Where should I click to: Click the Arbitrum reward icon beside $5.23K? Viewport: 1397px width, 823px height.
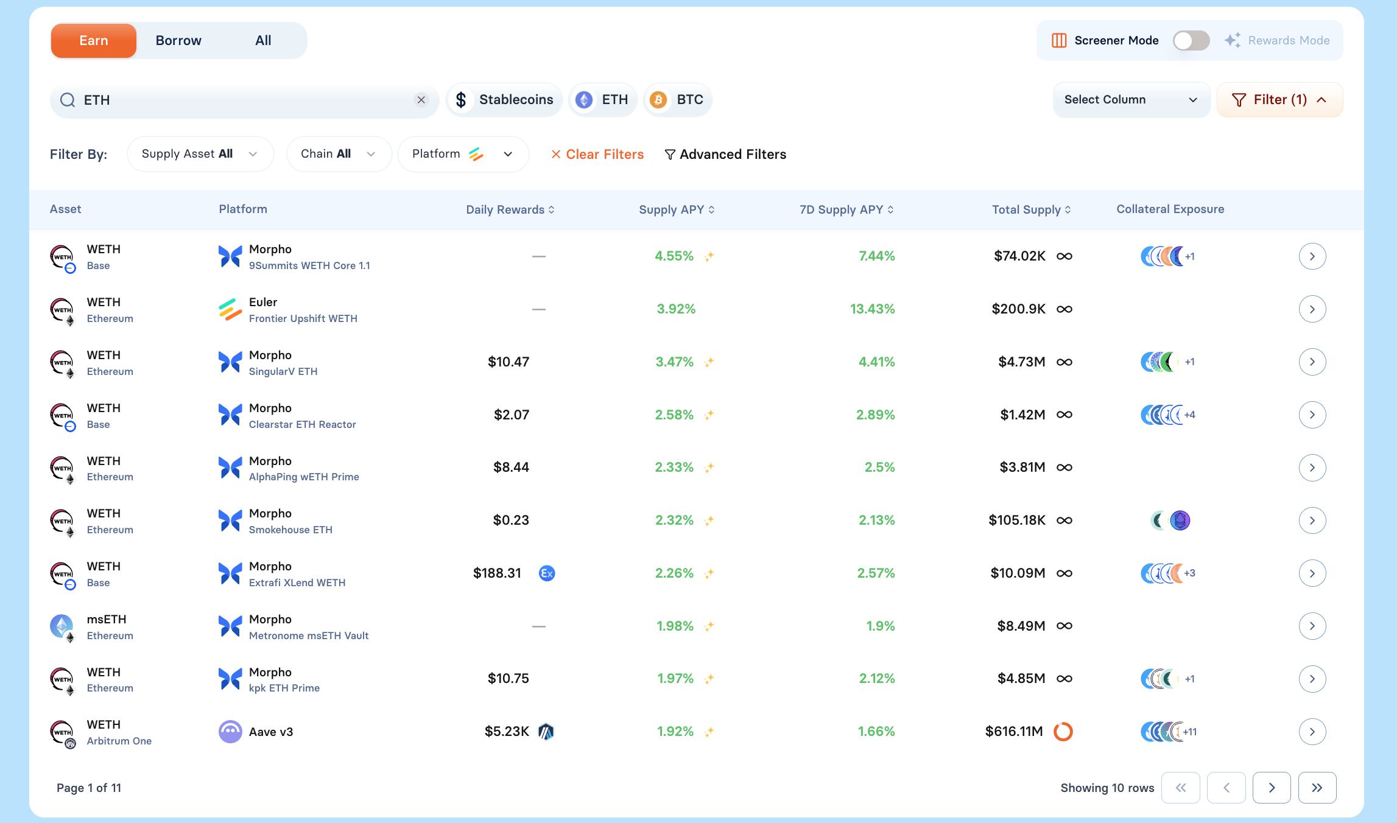[546, 731]
